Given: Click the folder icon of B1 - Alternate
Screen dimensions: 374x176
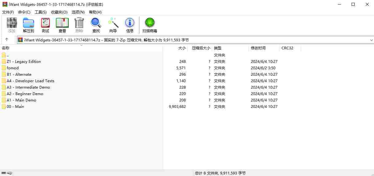Looking at the screenshot, I should tap(4, 75).
